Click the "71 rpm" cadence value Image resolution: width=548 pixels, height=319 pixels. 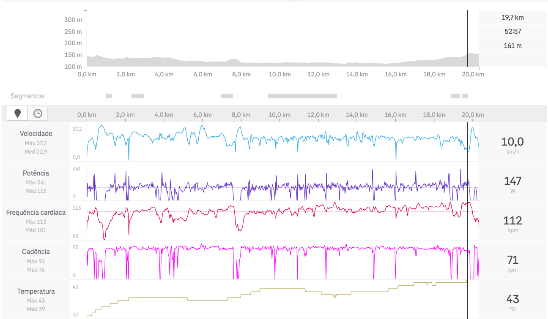[x=512, y=262]
